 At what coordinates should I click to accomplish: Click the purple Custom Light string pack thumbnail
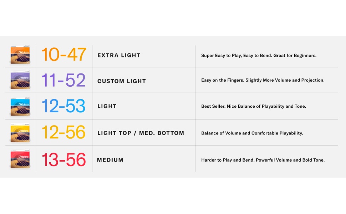click(20, 81)
